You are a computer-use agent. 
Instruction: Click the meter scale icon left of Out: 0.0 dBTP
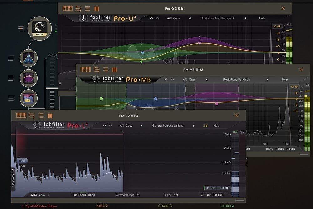tap(202, 195)
